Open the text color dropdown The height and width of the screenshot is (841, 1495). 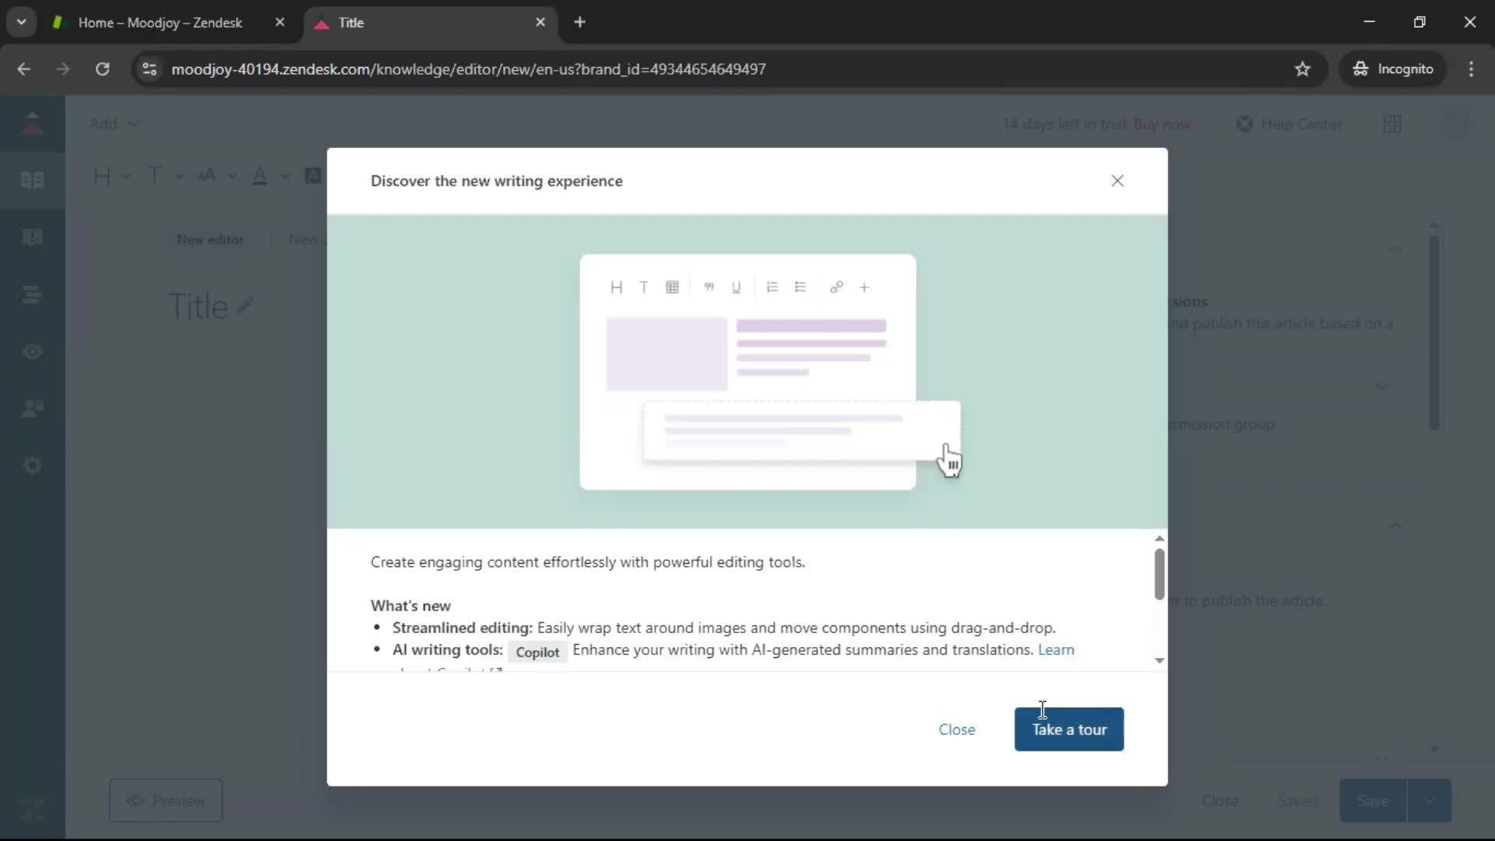(x=270, y=176)
